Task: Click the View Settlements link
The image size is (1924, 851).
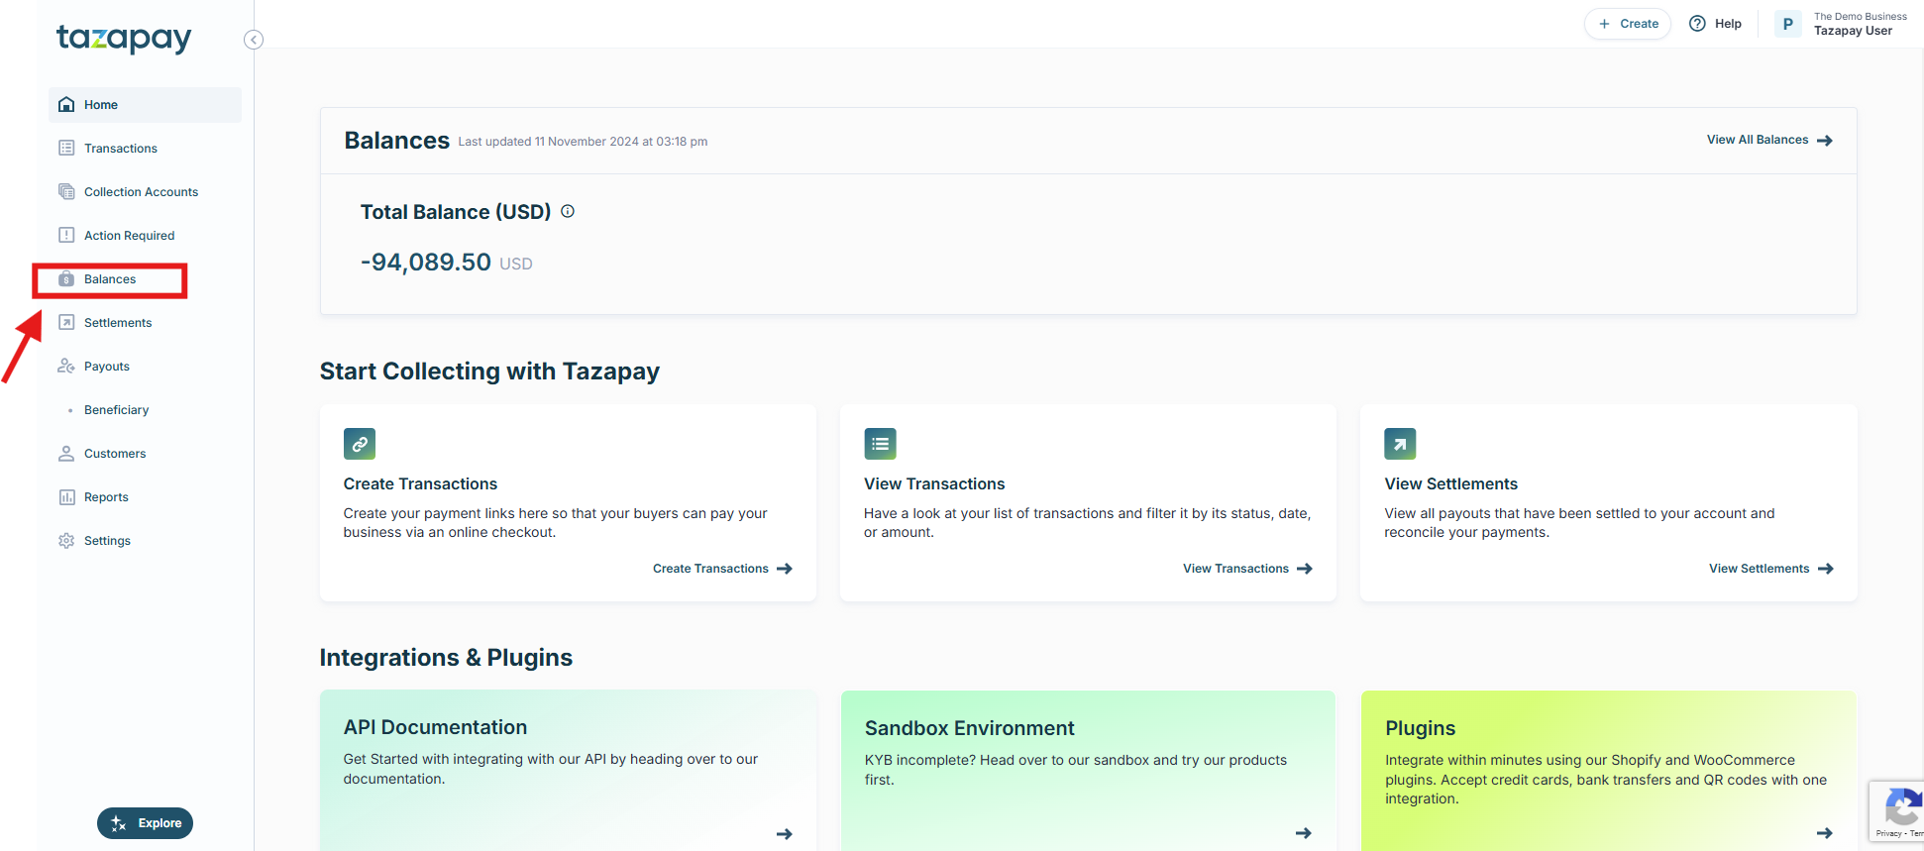Action: tap(1771, 569)
